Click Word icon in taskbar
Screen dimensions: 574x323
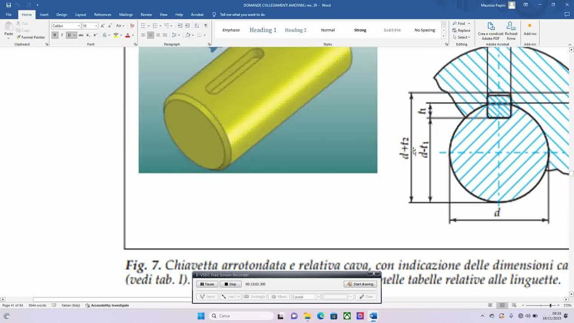coord(373,316)
